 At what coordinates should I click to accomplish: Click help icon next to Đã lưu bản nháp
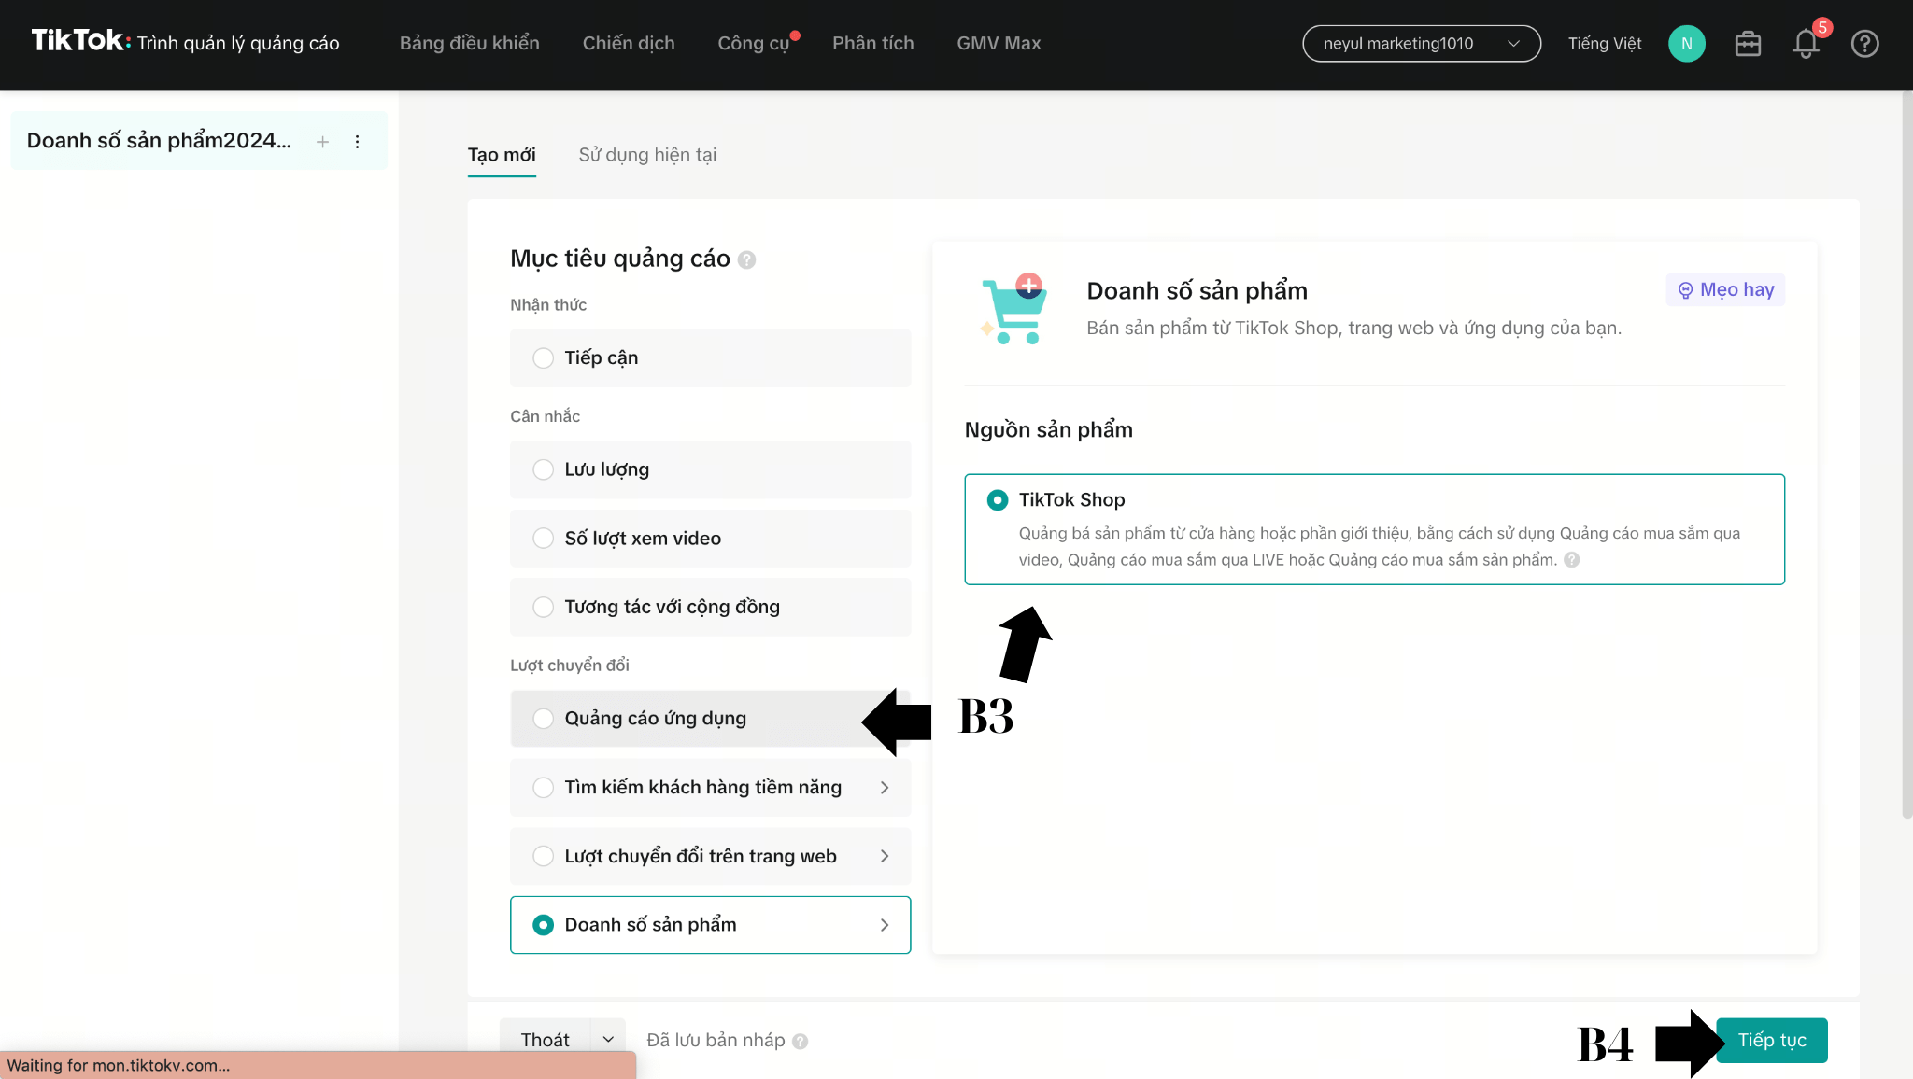click(x=800, y=1041)
